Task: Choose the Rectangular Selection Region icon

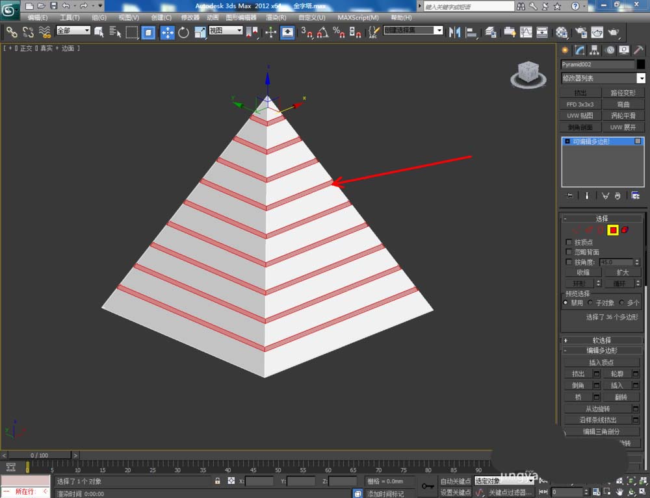Action: [x=131, y=32]
